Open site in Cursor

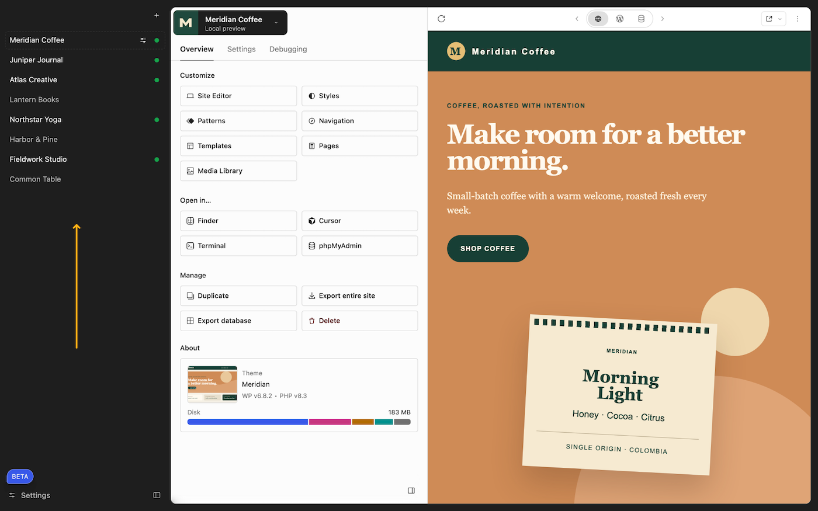[360, 221]
